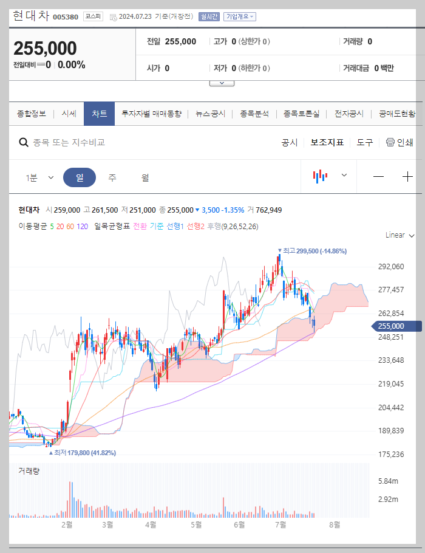The height and width of the screenshot is (553, 425).
Task: Zoom out of the chart with minus icon
Action: click(x=378, y=175)
